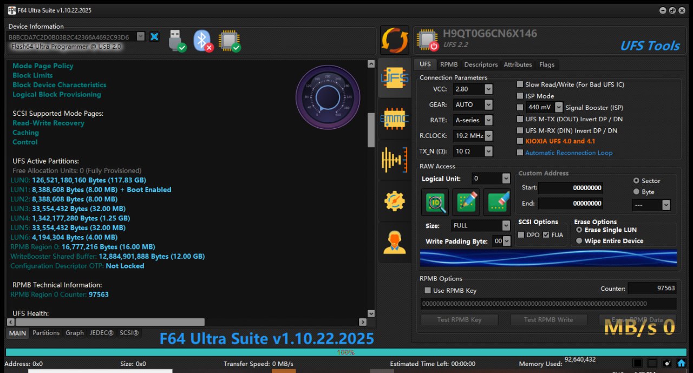Open the EMMC module sidebar icon

(395, 119)
